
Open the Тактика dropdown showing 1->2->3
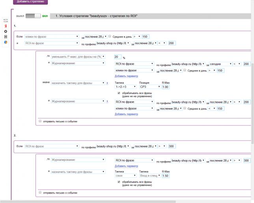pos(125,87)
